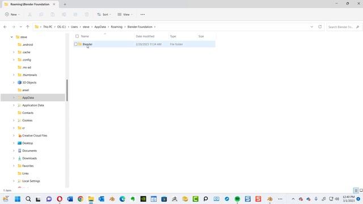Image resolution: width=363 pixels, height=204 pixels.
Task: Click the microphone icon in system tray
Action: [x=316, y=199]
